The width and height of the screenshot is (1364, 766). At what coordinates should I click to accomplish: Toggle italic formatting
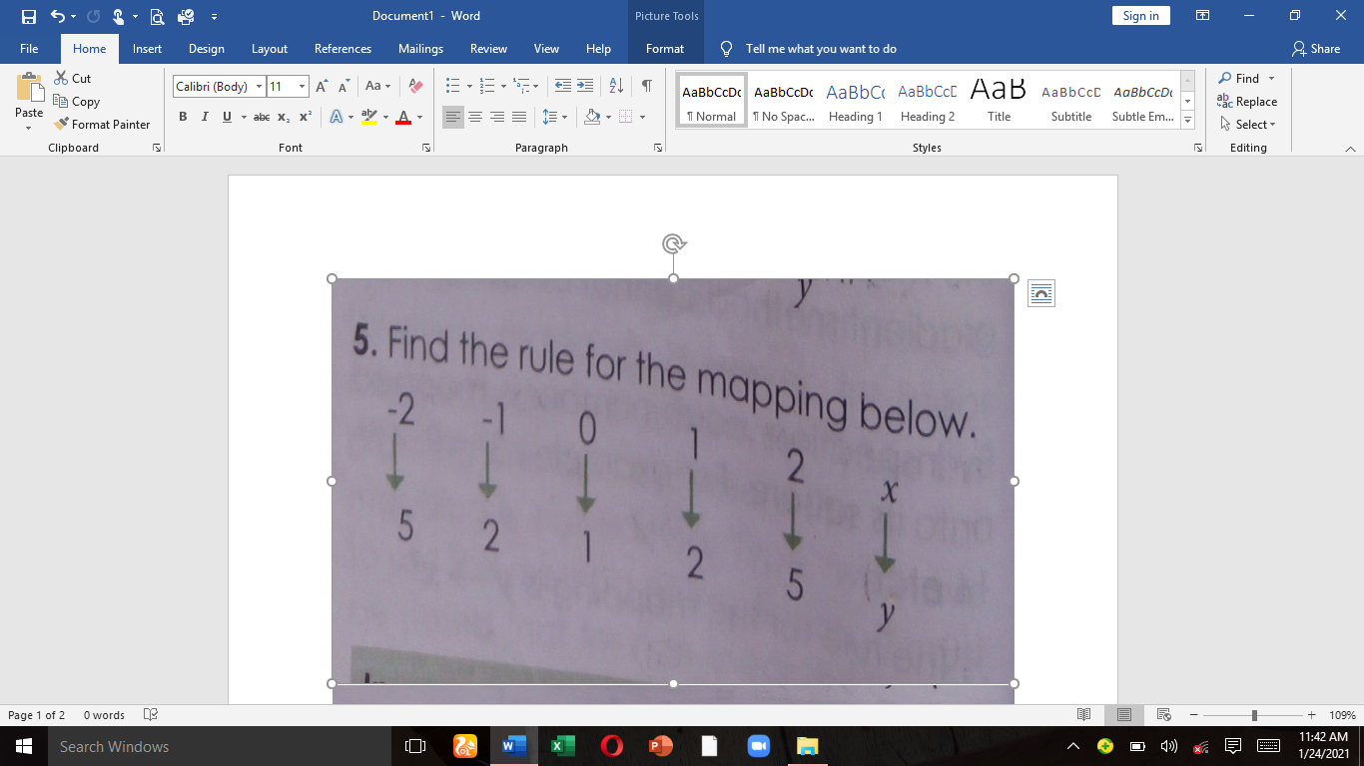pos(204,117)
